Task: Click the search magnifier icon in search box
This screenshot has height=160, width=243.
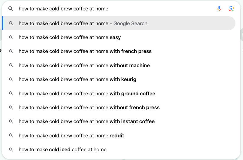Action: 11,9
